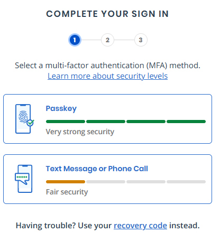This screenshot has height=242, width=220.
Task: Click the second gray segment under Text Message
Action: pyautogui.click(x=146, y=182)
